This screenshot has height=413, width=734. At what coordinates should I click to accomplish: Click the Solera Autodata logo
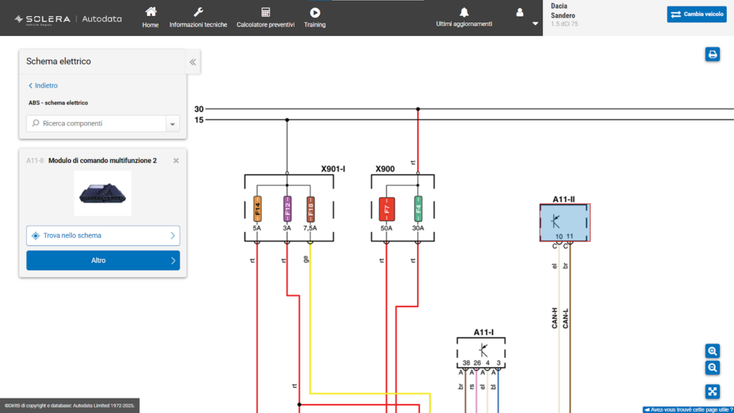point(68,19)
